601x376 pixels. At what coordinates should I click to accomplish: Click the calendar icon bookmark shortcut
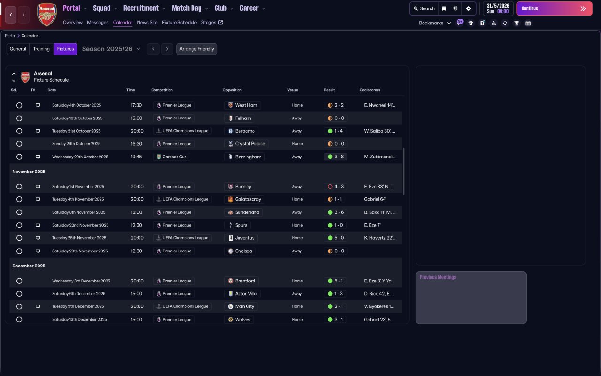528,23
